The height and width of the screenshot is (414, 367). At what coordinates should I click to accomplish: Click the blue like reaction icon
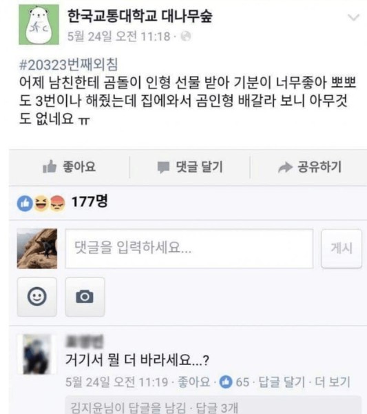point(25,204)
